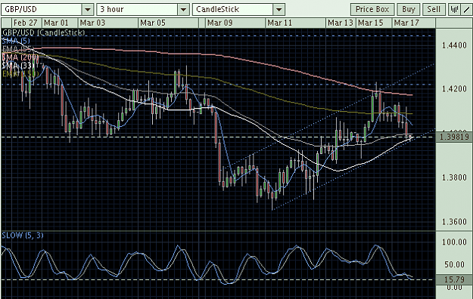473x299 pixels.
Task: Select the Feb 27 date header
Action: [26, 23]
